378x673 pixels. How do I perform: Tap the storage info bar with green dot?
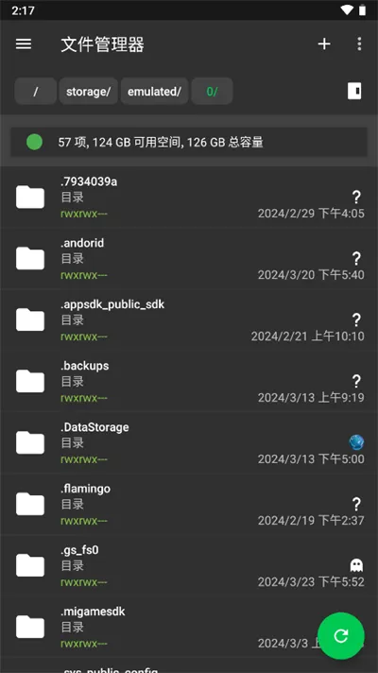click(189, 142)
